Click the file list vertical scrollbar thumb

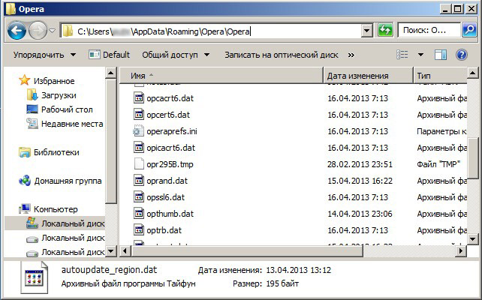[472, 158]
